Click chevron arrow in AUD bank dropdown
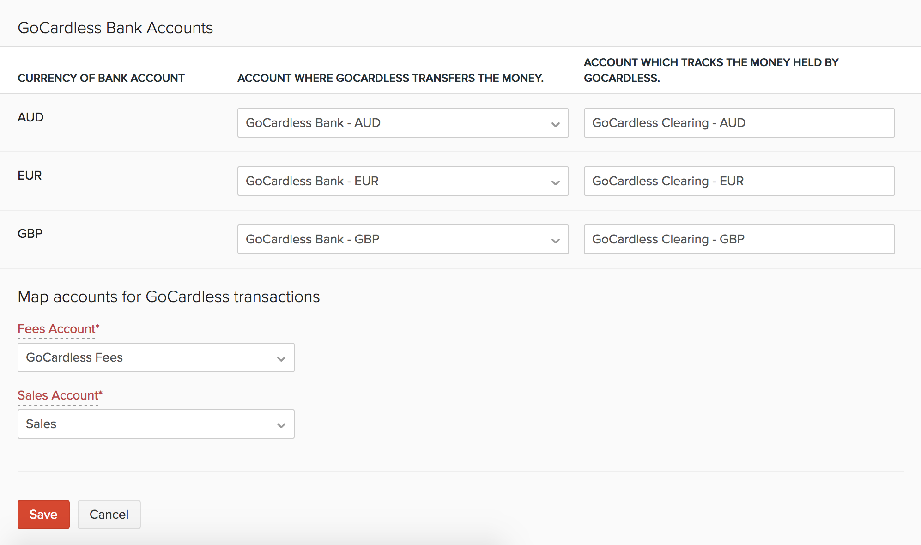 pos(555,124)
